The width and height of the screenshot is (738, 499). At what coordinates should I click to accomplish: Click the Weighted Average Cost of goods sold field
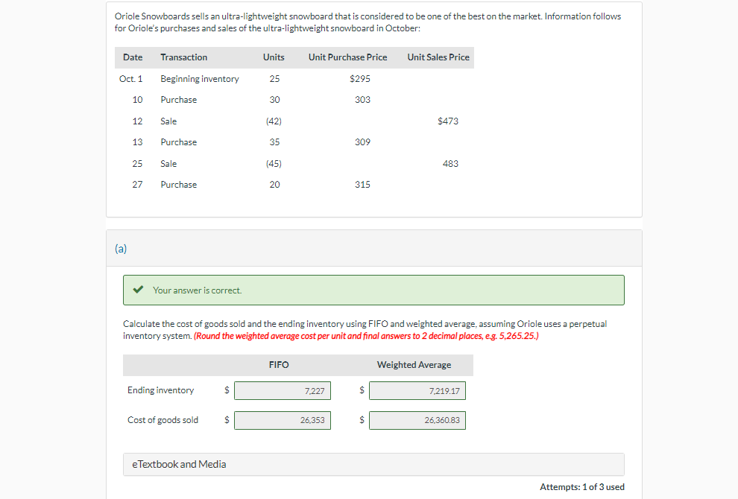pos(417,419)
